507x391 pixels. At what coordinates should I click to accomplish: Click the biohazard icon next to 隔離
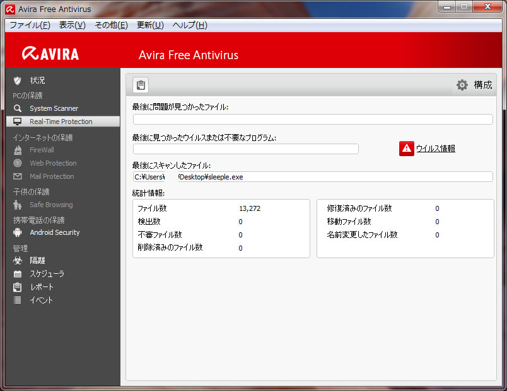pyautogui.click(x=18, y=261)
